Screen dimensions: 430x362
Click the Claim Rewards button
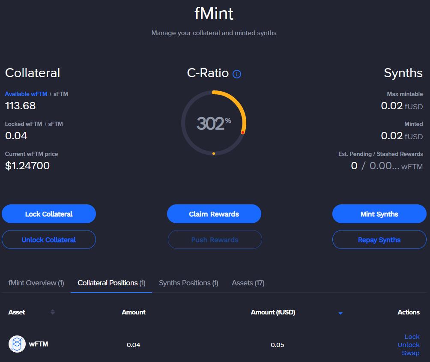point(214,214)
